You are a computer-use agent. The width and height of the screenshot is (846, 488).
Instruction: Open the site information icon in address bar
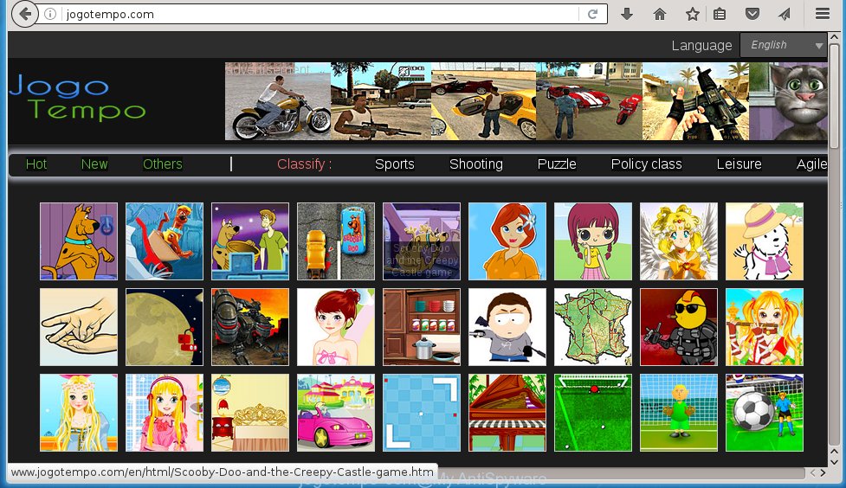coord(50,14)
